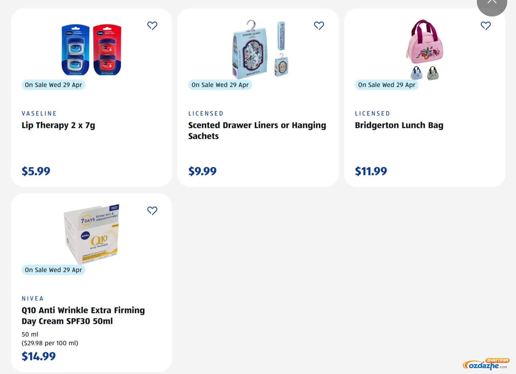Click the $5.99 price on Lip Therapy
The width and height of the screenshot is (516, 374).
click(36, 171)
